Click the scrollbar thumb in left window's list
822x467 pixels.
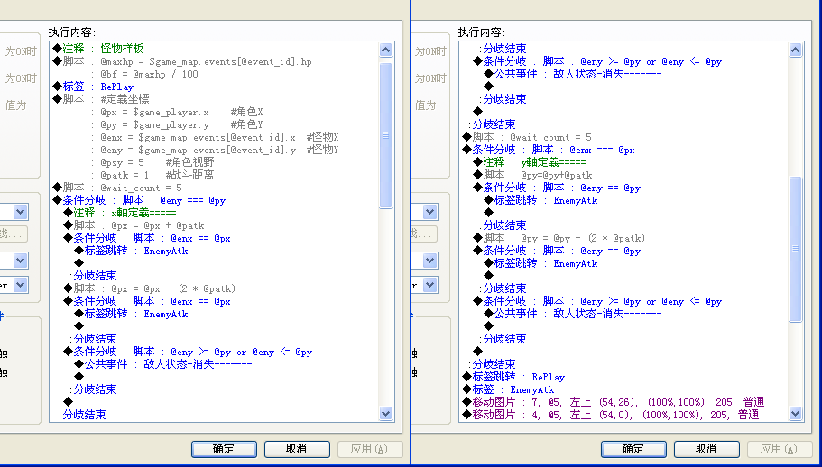point(386,135)
